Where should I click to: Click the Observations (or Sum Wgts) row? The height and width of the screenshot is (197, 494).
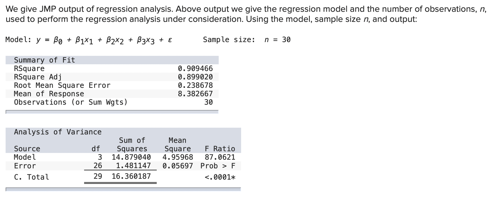[112, 102]
